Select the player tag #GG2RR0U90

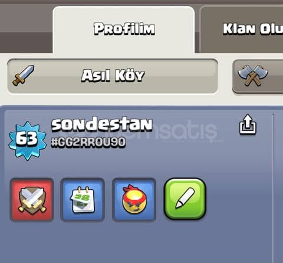[x=88, y=142]
